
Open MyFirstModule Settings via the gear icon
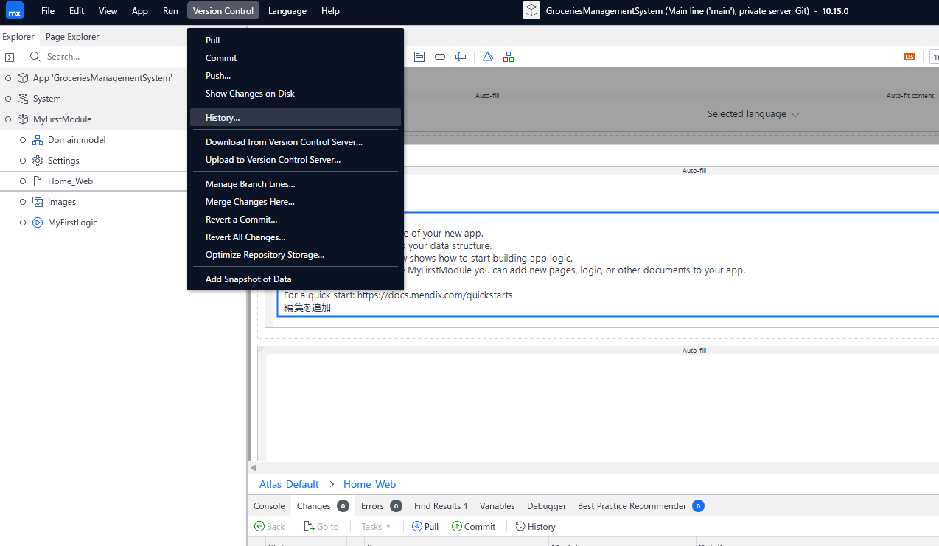click(x=37, y=160)
